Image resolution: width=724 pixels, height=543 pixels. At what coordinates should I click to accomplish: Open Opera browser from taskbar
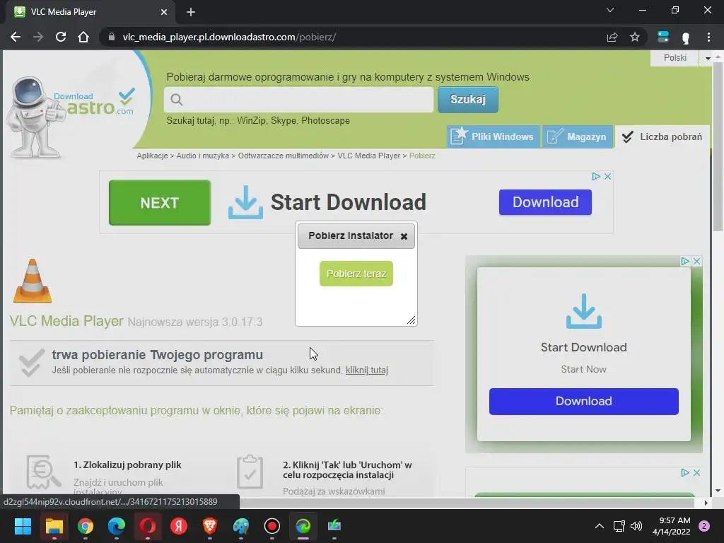(x=148, y=526)
